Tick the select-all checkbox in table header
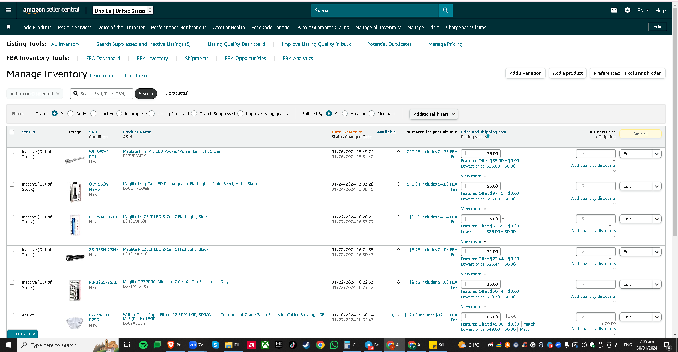This screenshot has width=678, height=352. tap(12, 132)
